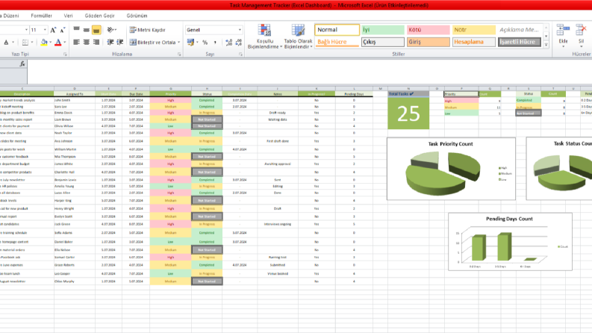
Task: Click into the formula bar
Action: click(x=309, y=72)
